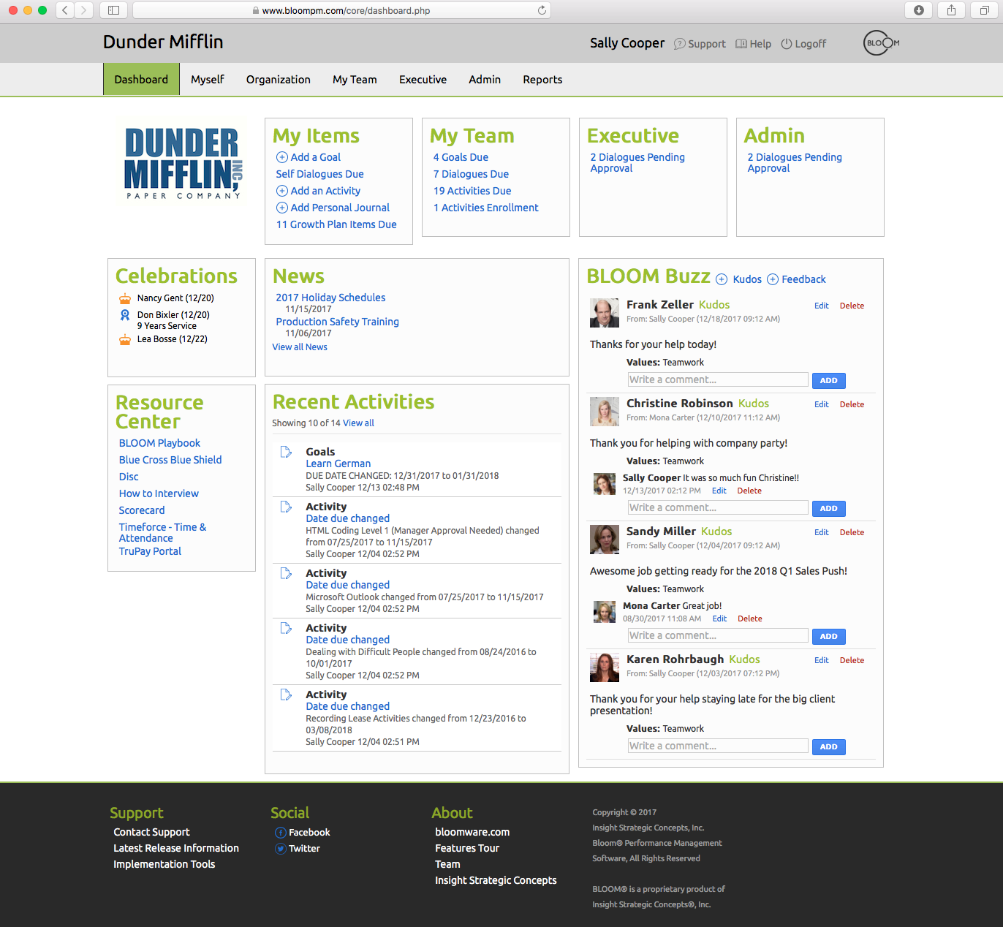Screen dimensions: 1003x927
Task: Edit Sally Cooper's comment on Christine's kudos
Action: click(719, 491)
